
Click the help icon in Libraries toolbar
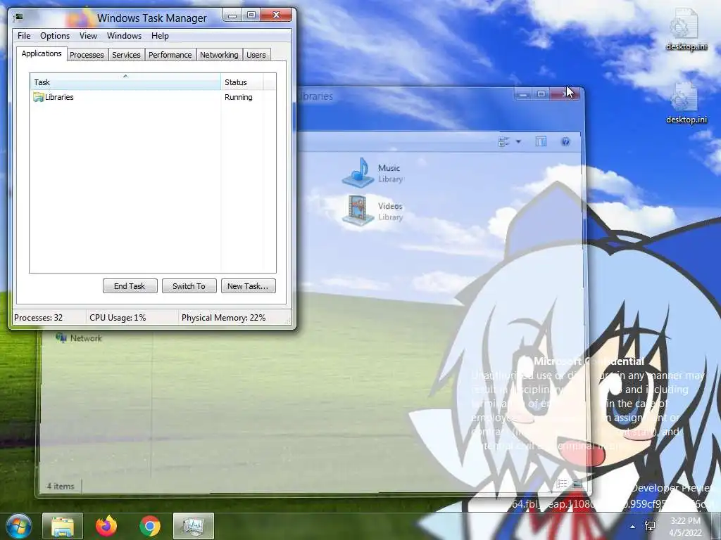click(566, 142)
